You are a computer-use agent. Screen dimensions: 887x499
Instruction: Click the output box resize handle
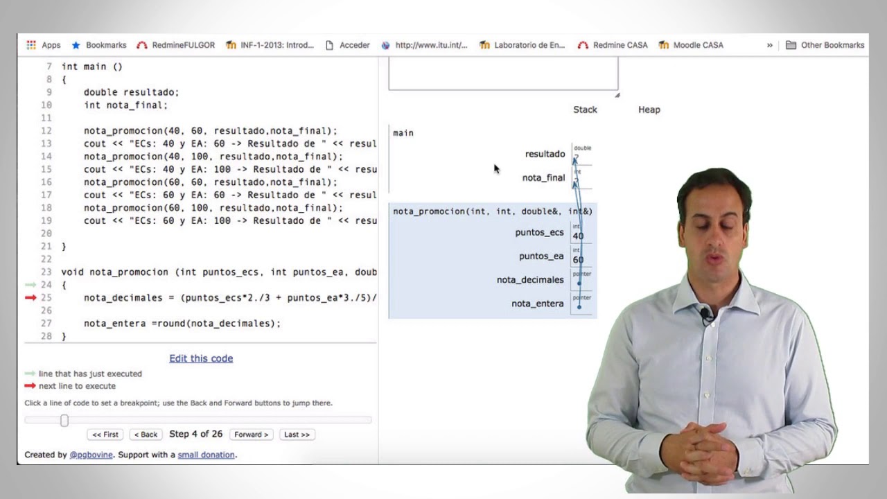click(x=617, y=94)
